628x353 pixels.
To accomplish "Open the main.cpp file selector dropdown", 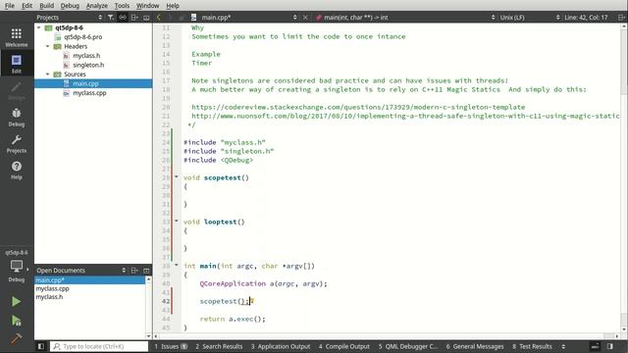I will (244, 18).
